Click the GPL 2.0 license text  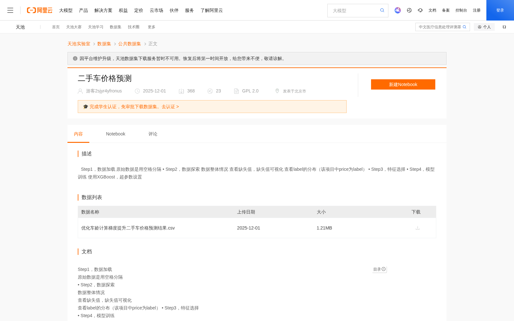(250, 91)
